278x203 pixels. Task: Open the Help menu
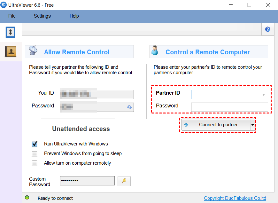74,16
